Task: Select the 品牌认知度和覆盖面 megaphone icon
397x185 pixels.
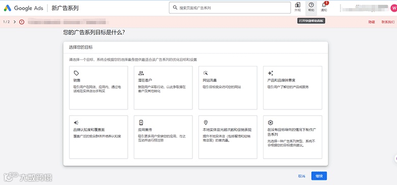Action: [76, 123]
